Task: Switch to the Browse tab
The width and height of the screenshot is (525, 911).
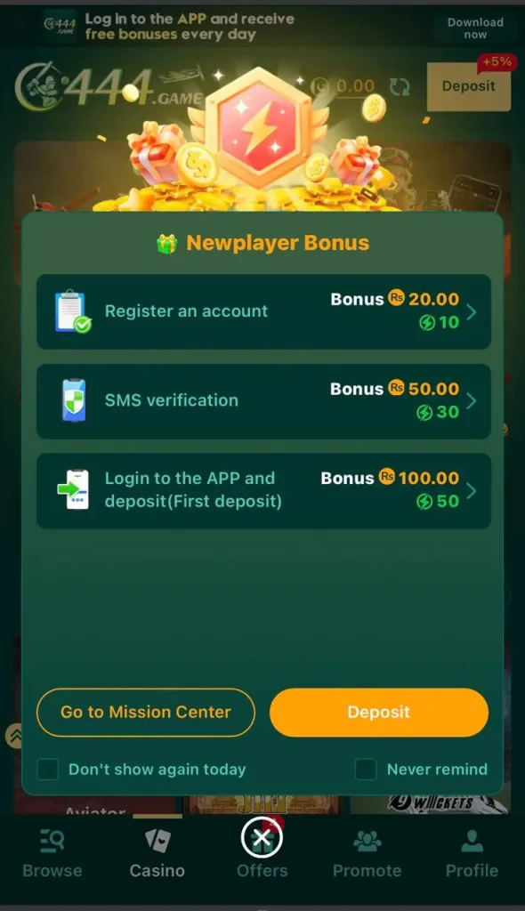Action: click(x=52, y=853)
